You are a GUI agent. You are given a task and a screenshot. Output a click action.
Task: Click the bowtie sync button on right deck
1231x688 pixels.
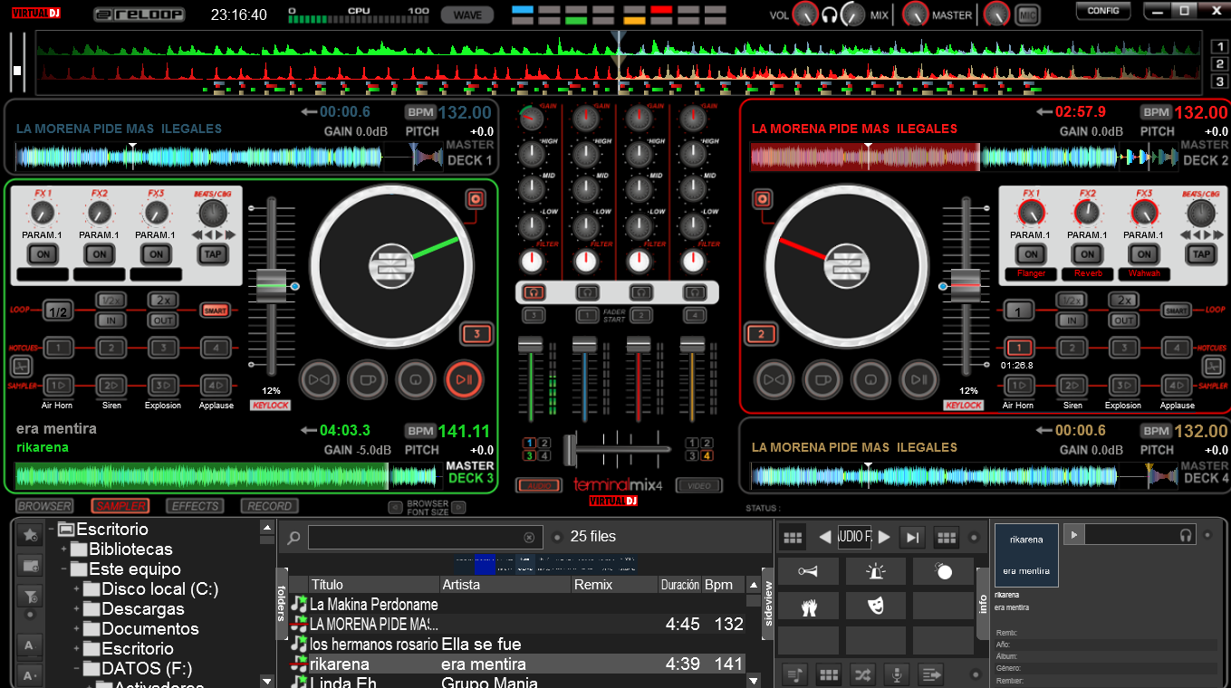tap(774, 379)
